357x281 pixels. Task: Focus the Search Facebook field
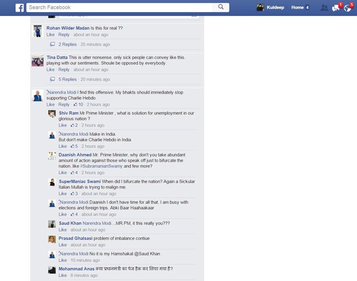pos(120,7)
